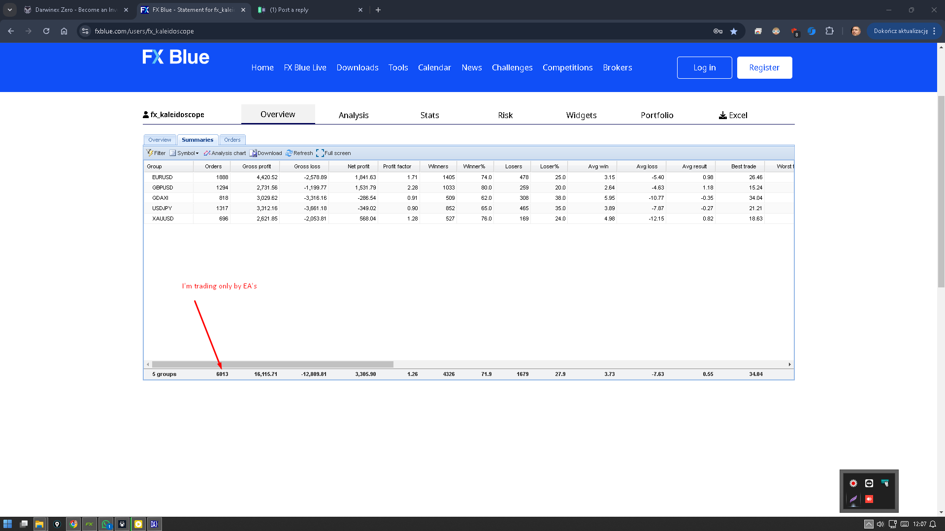Open the tab search dropdown in Chrome
945x531 pixels.
coord(10,10)
